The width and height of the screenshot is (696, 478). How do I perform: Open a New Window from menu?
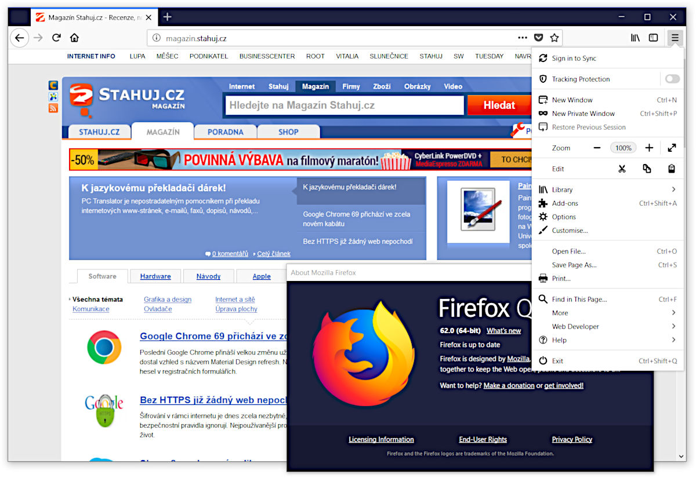[608, 100]
